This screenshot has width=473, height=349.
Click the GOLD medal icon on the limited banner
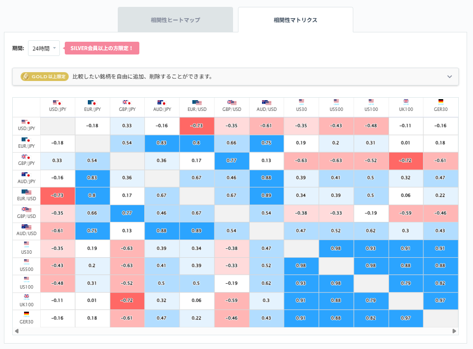(26, 77)
